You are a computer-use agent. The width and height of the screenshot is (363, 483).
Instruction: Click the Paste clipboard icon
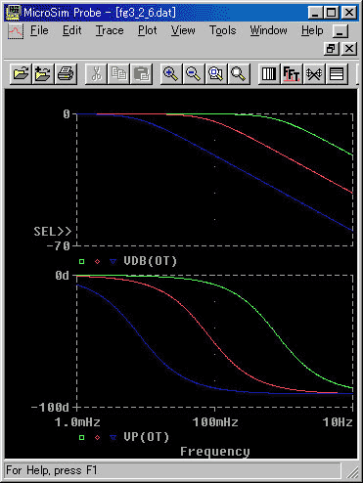[142, 73]
